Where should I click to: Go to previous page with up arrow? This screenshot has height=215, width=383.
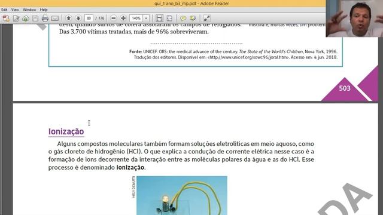pyautogui.click(x=69, y=18)
